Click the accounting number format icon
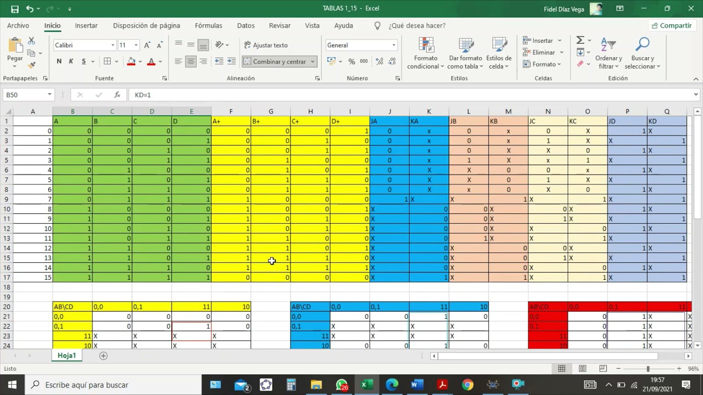The width and height of the screenshot is (703, 395). pyautogui.click(x=331, y=61)
